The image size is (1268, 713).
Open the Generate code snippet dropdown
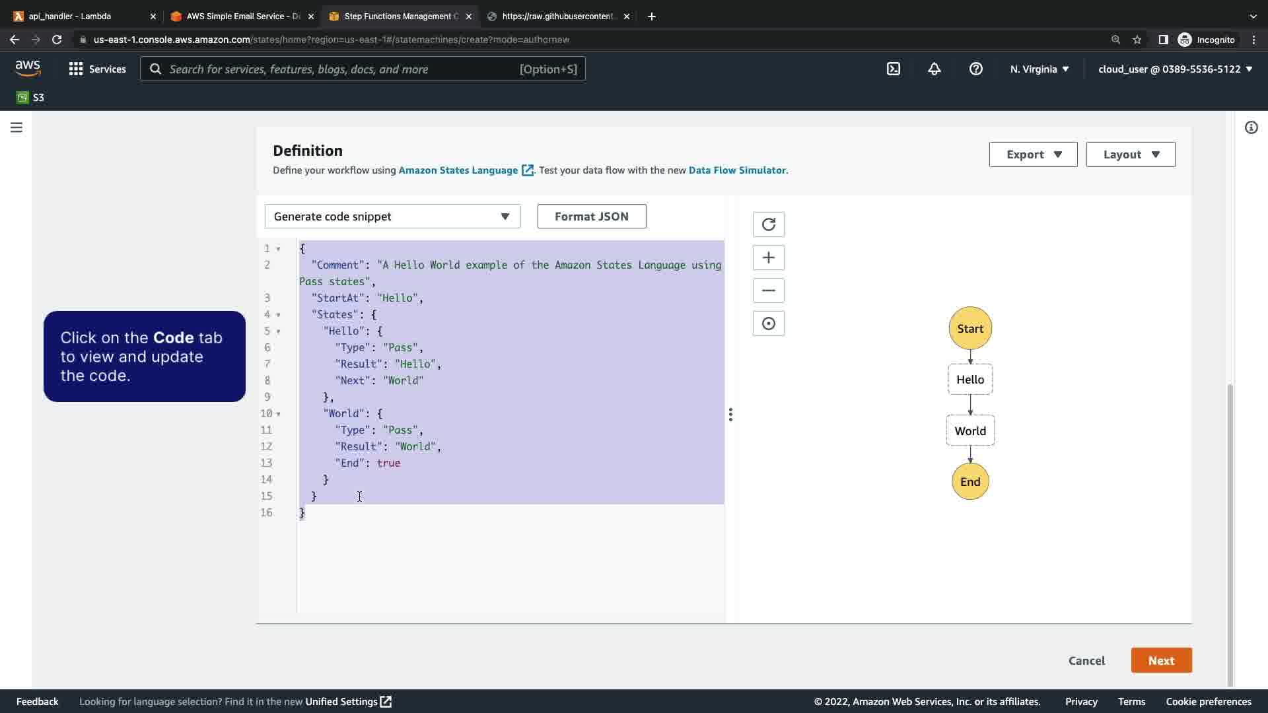click(x=392, y=217)
